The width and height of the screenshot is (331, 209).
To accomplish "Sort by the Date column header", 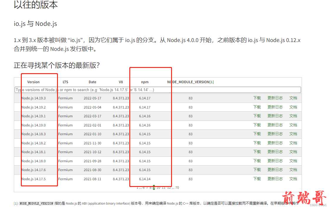I will click(93, 82).
